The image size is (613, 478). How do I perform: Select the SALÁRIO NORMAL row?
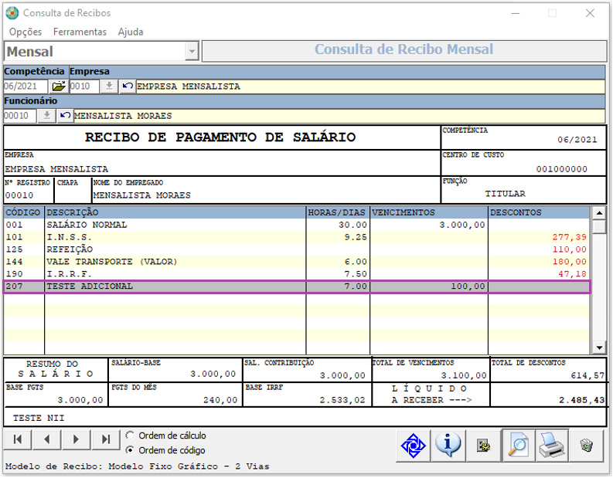coord(297,225)
